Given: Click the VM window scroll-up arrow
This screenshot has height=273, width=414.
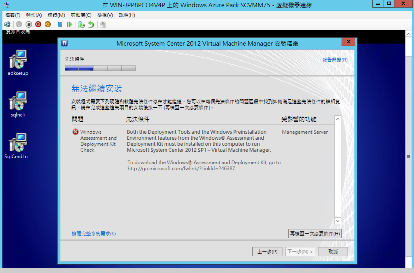Looking at the screenshot, I should (409, 34).
